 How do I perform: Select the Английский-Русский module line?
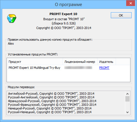click(x=51, y=94)
